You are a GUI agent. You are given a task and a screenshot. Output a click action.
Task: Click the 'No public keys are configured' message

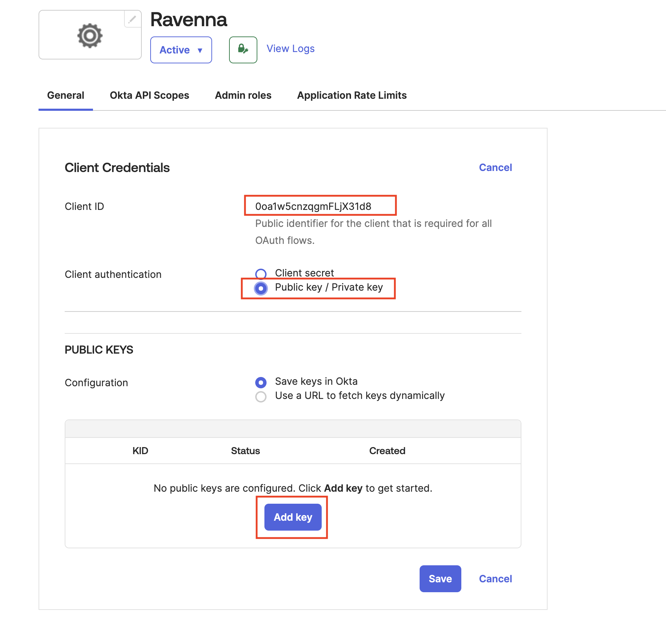(x=293, y=488)
